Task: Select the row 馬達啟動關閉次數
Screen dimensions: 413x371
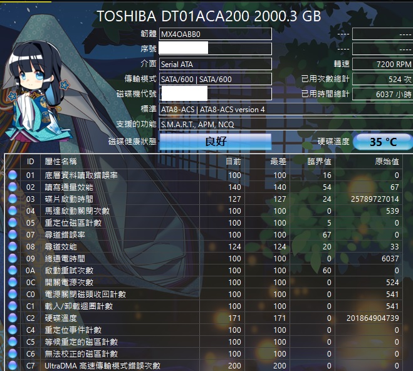Action: (204, 211)
